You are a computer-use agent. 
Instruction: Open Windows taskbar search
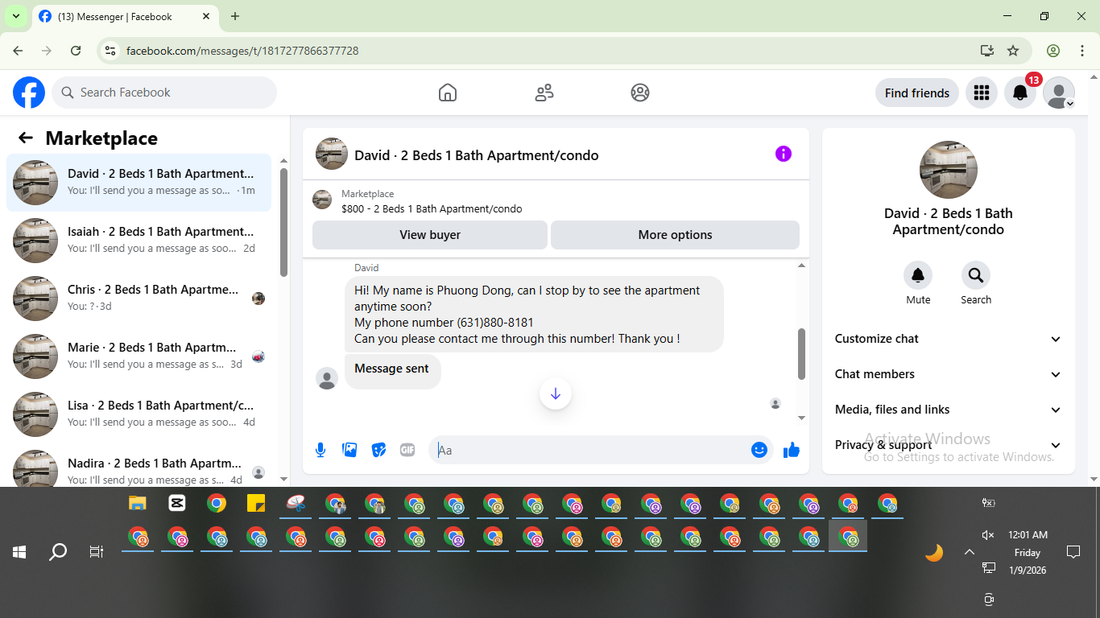click(x=58, y=552)
